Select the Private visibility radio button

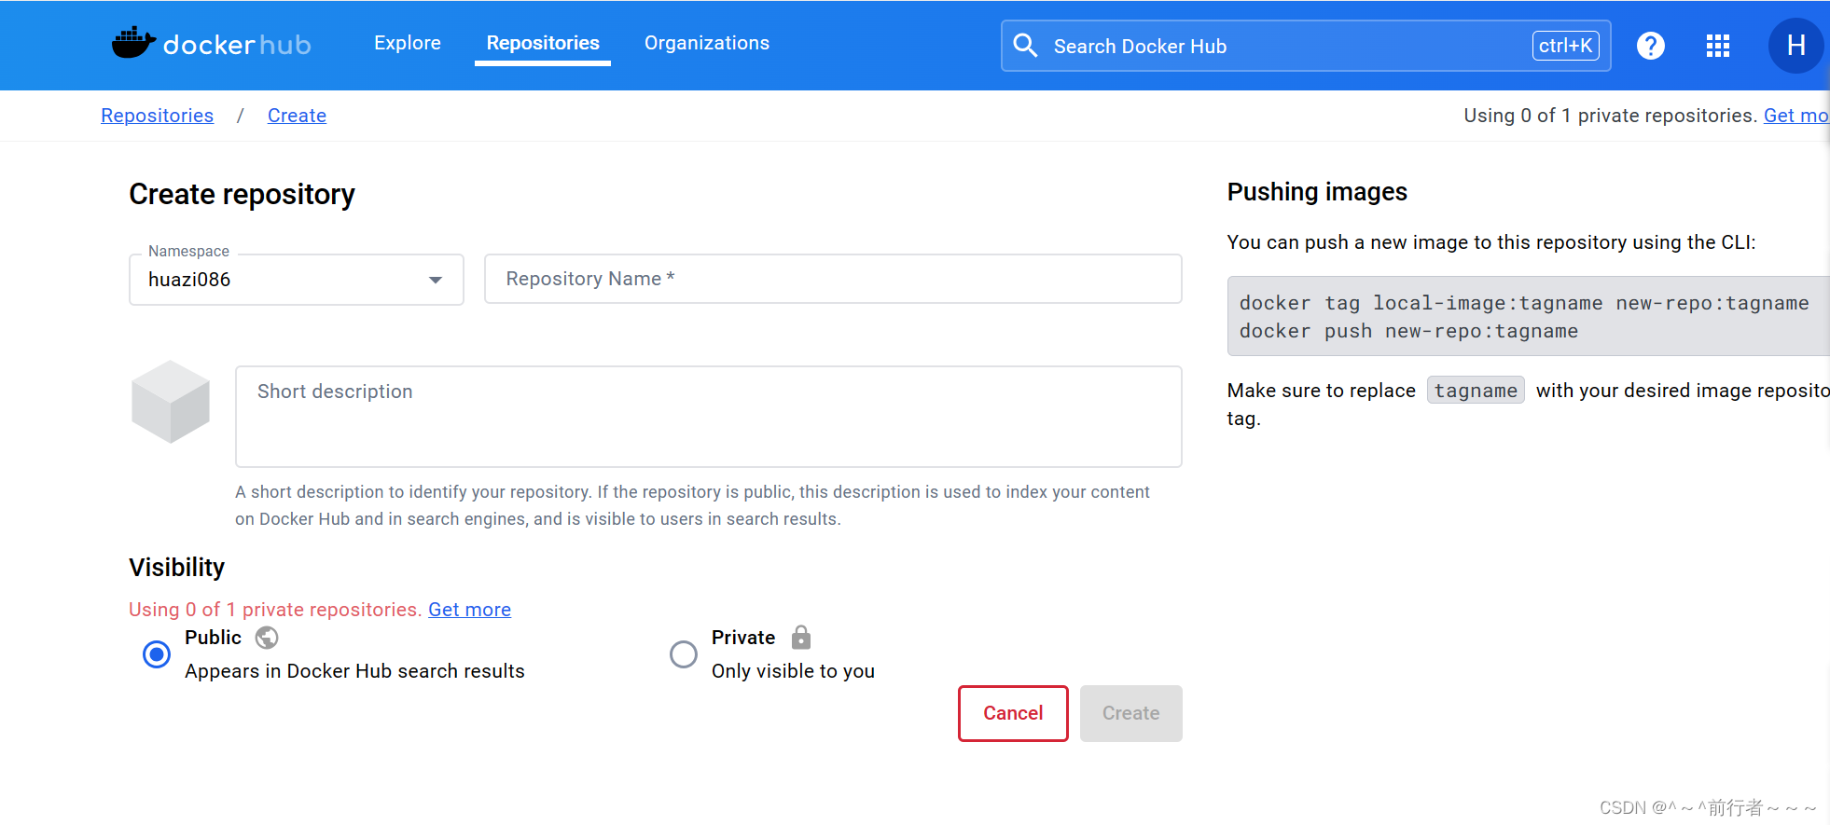(x=684, y=654)
